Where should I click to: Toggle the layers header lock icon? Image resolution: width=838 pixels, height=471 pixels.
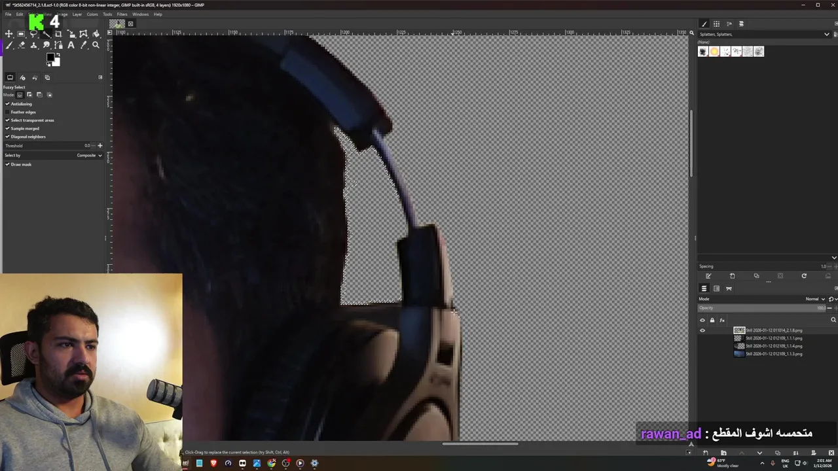pos(712,320)
